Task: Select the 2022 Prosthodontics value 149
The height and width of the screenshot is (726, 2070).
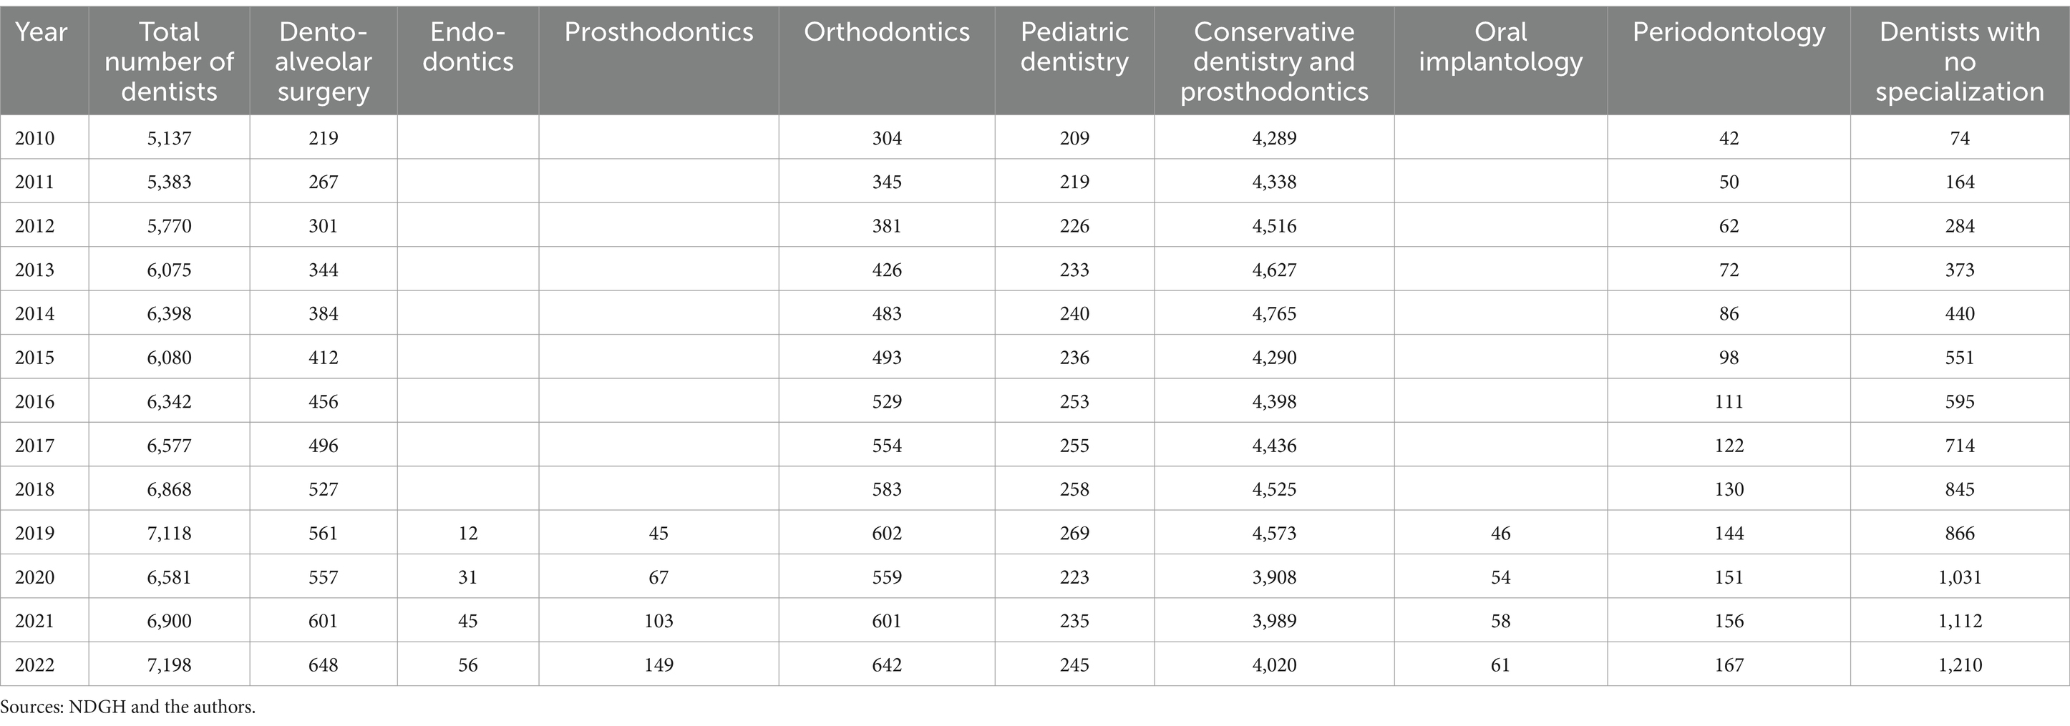Action: [x=658, y=665]
